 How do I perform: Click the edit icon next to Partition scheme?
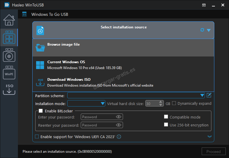[x=209, y=95]
